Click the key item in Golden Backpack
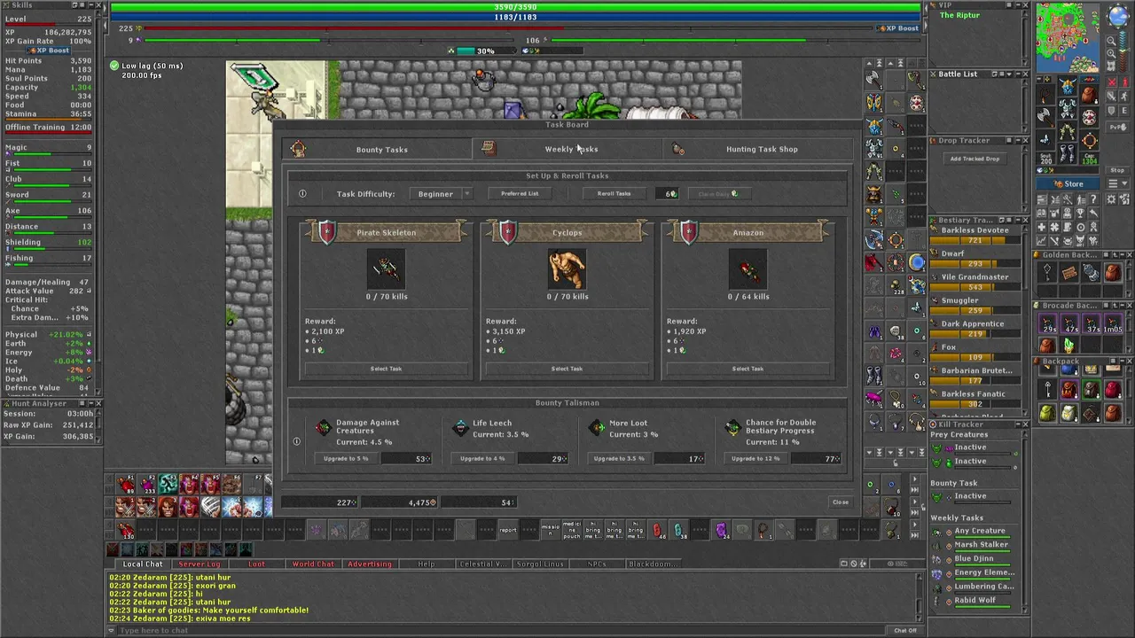Viewport: 1135px width, 638px height. click(x=1047, y=273)
